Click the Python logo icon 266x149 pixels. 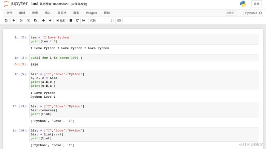click(x=243, y=4)
